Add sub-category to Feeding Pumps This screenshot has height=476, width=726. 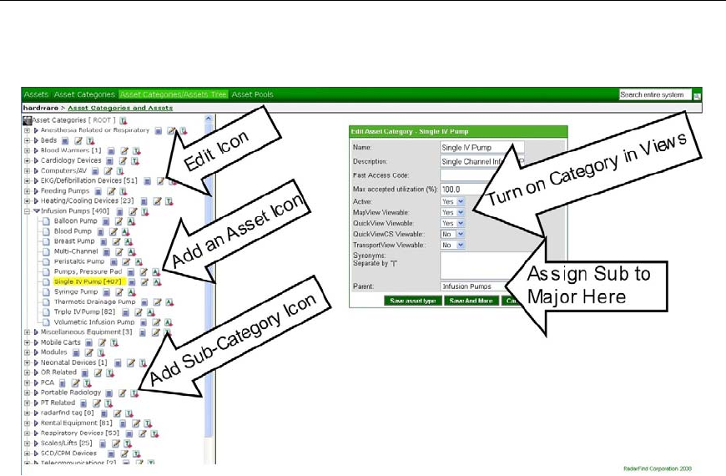[124, 191]
